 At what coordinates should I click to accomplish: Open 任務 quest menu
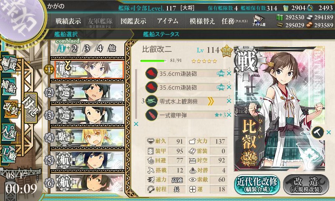click(x=234, y=21)
